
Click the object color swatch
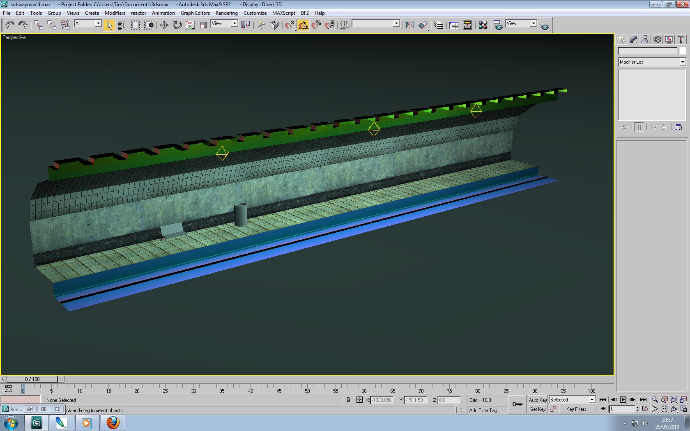tap(682, 51)
